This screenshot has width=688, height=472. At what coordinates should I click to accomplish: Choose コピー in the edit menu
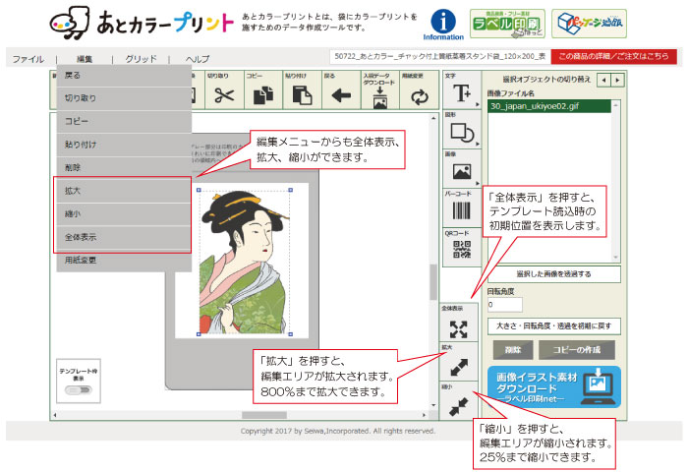click(x=124, y=122)
